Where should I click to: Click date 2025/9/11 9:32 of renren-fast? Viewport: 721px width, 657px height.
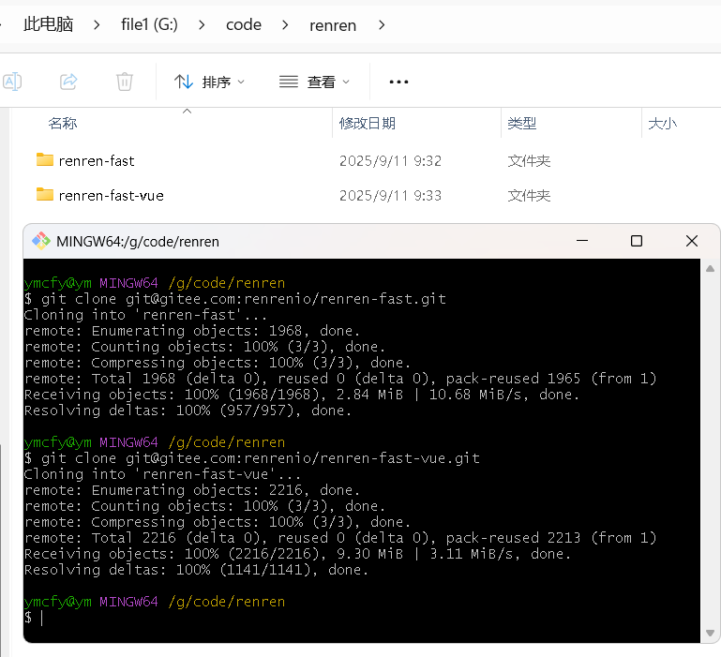pos(390,161)
